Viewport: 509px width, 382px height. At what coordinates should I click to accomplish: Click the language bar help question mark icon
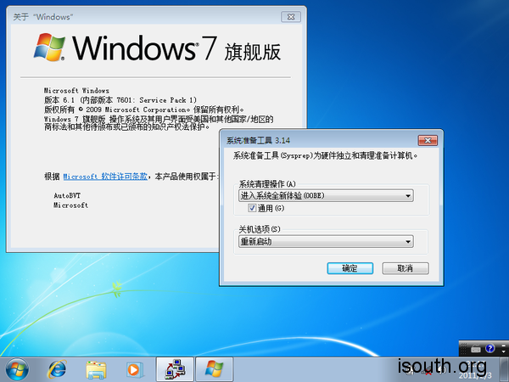pyautogui.click(x=489, y=348)
